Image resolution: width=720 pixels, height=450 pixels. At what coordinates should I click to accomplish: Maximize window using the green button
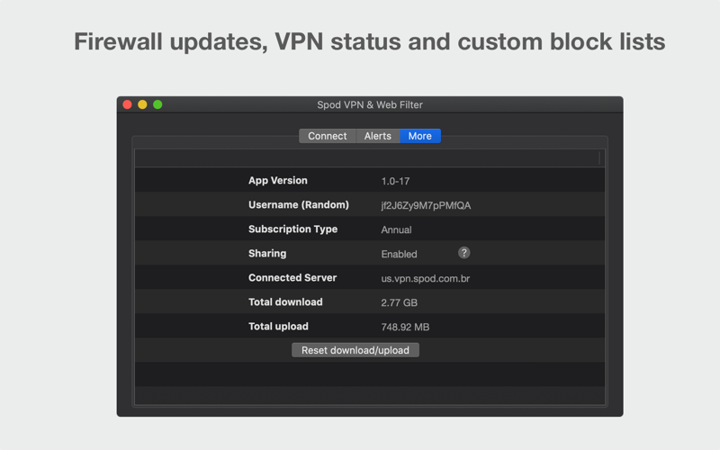click(157, 104)
